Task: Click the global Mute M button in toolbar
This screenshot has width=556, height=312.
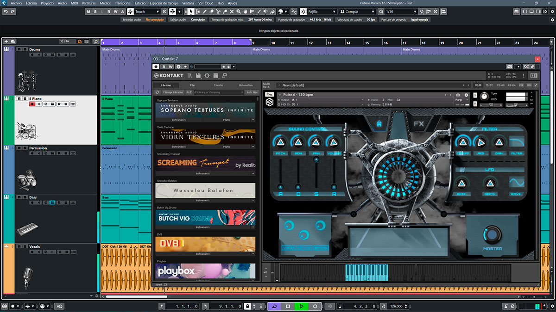Action: 89,11
